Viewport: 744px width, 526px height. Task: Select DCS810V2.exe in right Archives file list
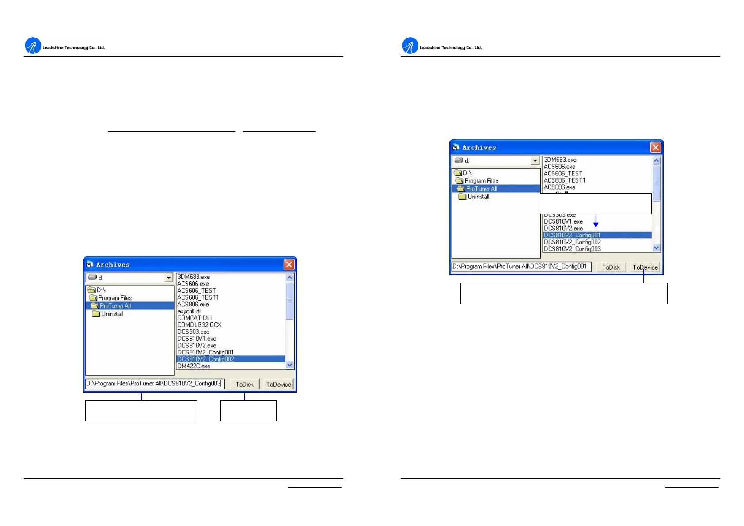tap(563, 229)
